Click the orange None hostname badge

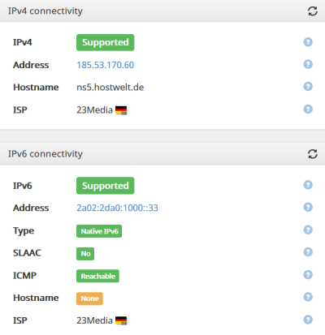point(89,298)
